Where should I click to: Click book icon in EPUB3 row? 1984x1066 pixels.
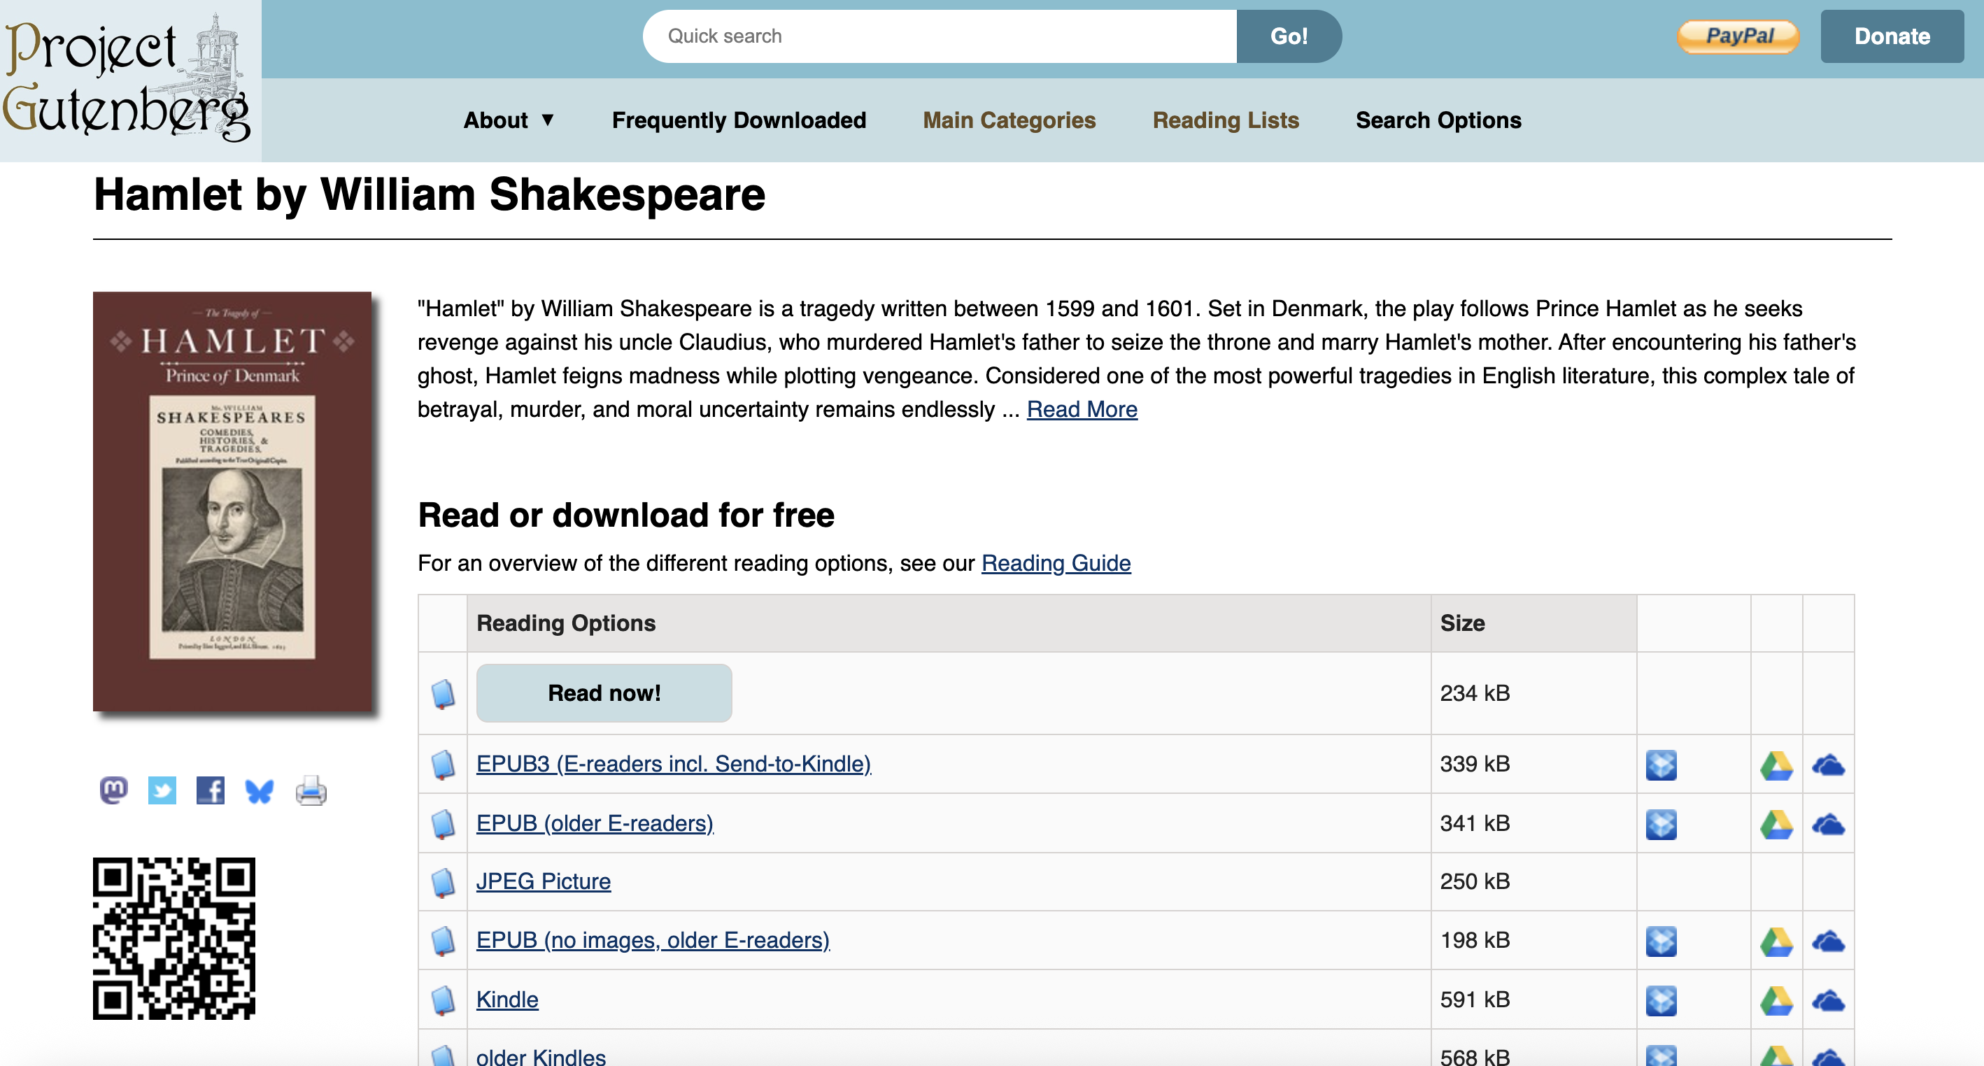(443, 765)
